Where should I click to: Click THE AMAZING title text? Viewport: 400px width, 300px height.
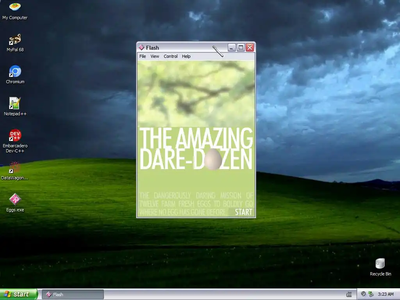click(x=196, y=138)
